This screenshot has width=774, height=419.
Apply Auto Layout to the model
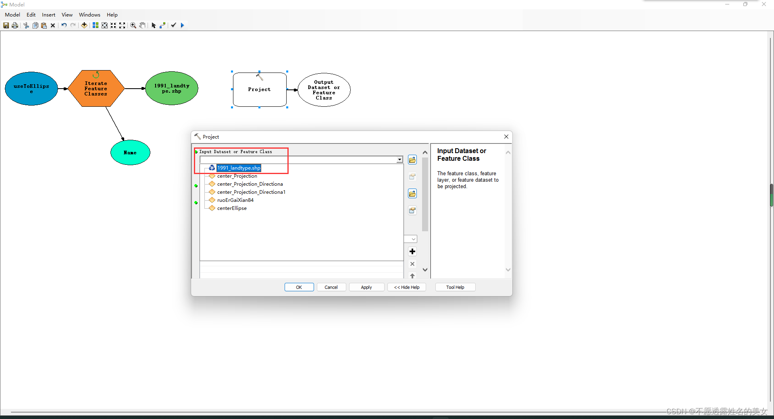96,25
